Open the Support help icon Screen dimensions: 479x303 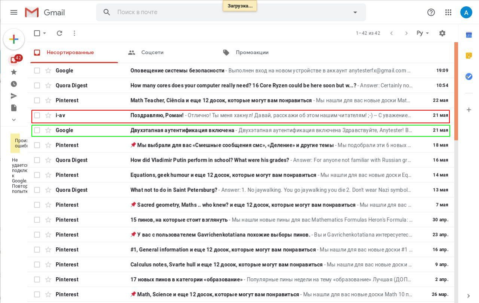pos(431,12)
